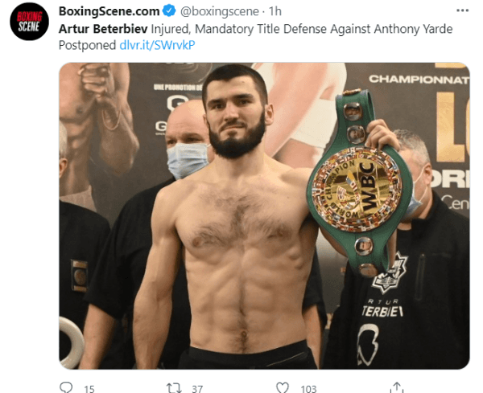Click the reply speech bubble icon
Screen dimensions: 483x393
point(66,387)
